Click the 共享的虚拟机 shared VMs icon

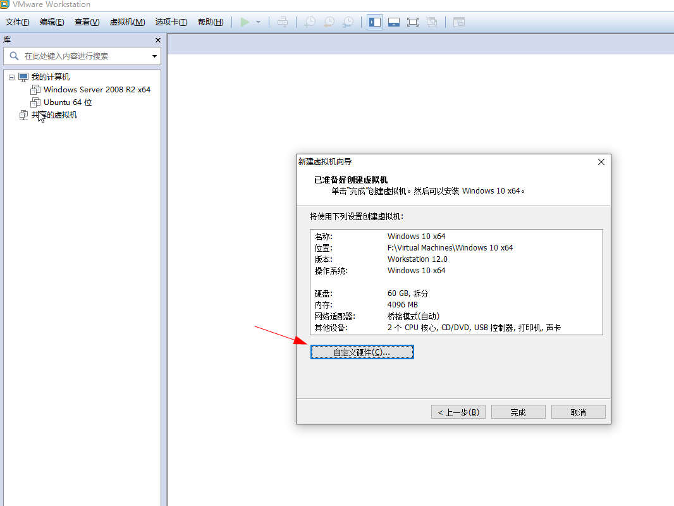(23, 114)
